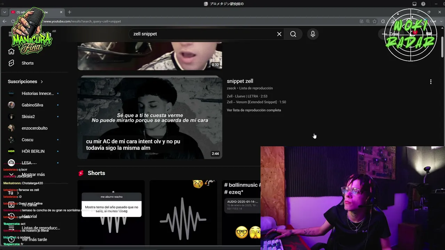
Task: Start voice search with the microphone
Action: click(x=313, y=34)
